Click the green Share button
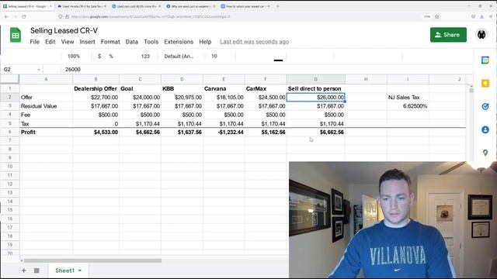Image resolution: width=497 pixels, height=279 pixels. point(448,34)
